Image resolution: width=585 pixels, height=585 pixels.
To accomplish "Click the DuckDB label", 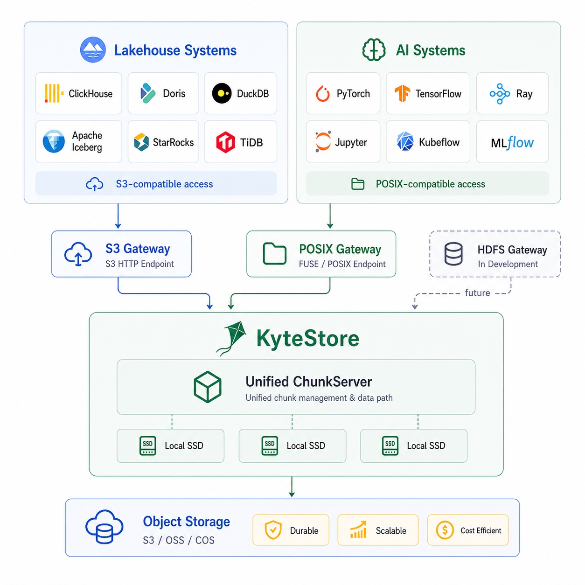I will [x=253, y=94].
